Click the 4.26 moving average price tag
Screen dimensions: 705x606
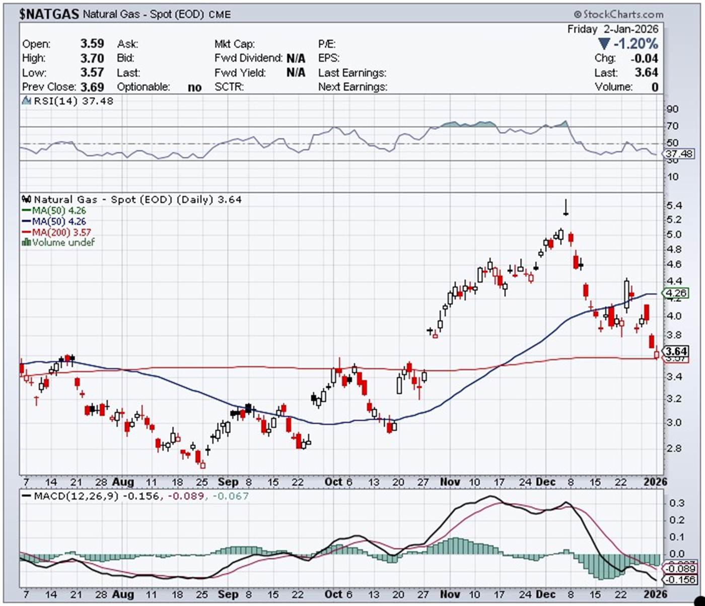(676, 293)
